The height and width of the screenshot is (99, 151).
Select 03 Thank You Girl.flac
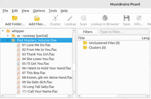point(38,54)
